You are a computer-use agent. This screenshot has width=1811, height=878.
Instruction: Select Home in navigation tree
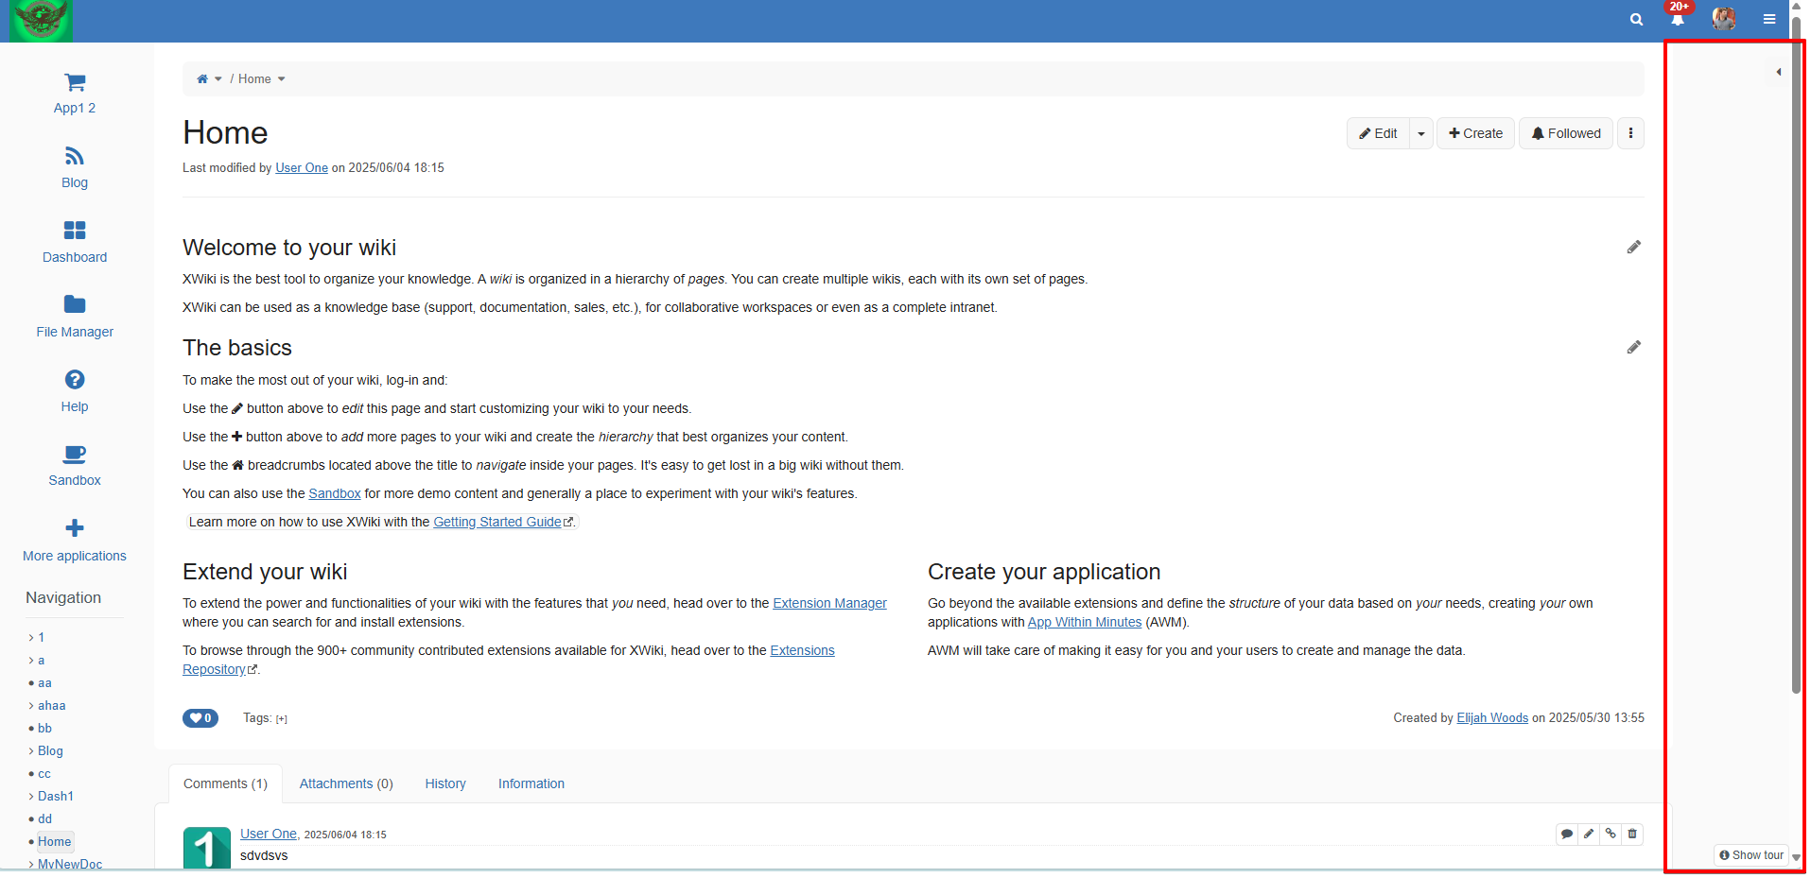pyautogui.click(x=54, y=842)
